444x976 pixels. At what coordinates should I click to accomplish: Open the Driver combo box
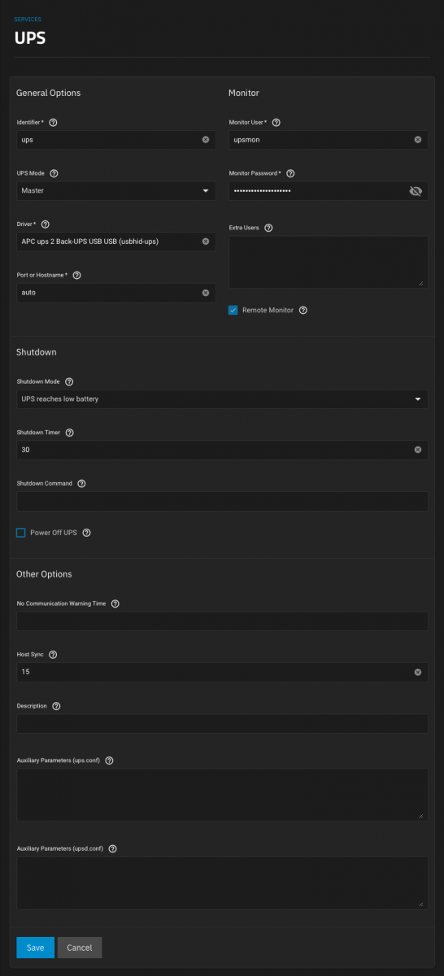tap(116, 242)
